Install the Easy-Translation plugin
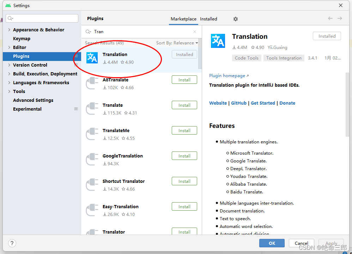The height and width of the screenshot is (254, 352). click(184, 206)
